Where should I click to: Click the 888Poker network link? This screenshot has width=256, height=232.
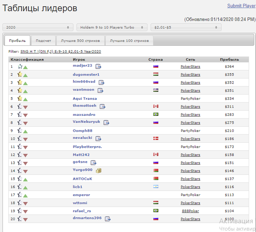pyautogui.click(x=191, y=211)
